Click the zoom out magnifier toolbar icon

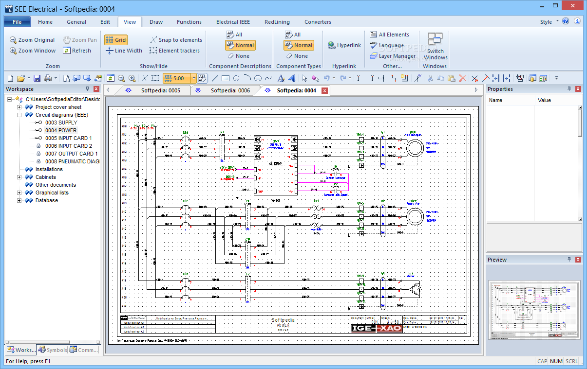point(121,78)
